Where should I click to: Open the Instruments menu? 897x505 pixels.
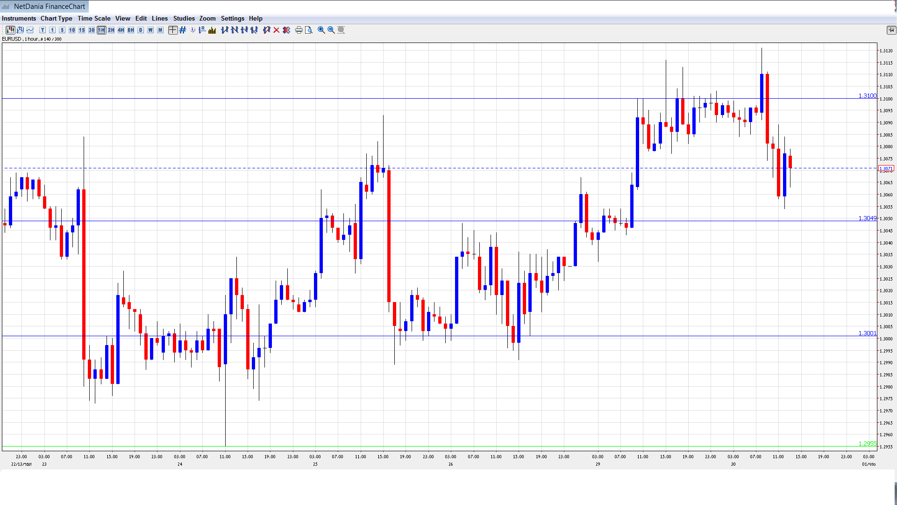(x=19, y=18)
